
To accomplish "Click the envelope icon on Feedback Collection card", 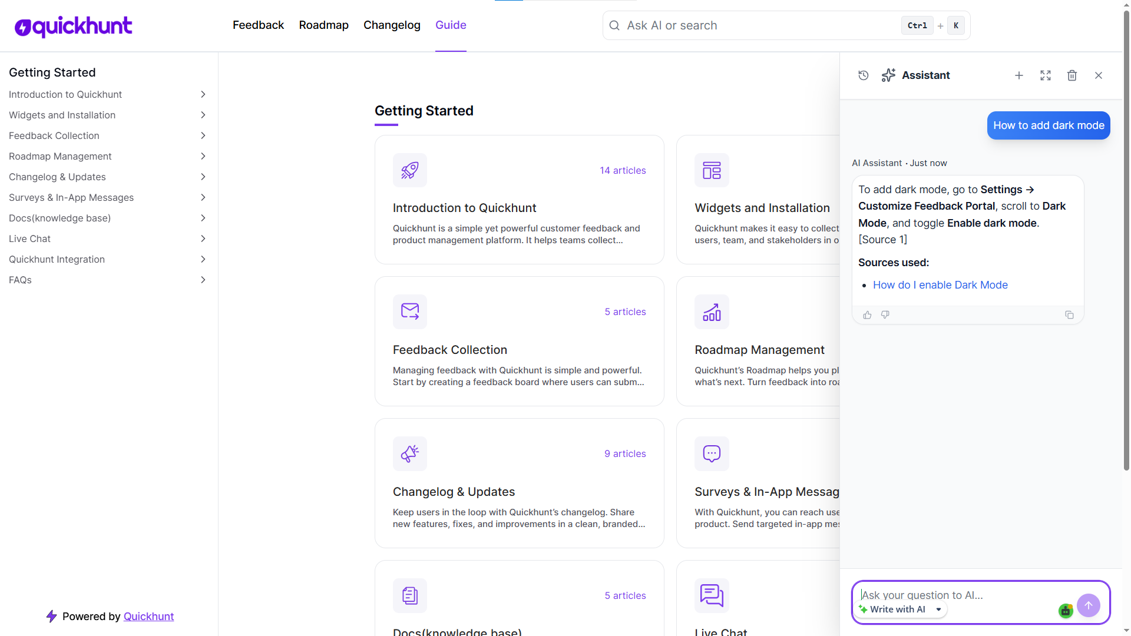I will (x=410, y=312).
